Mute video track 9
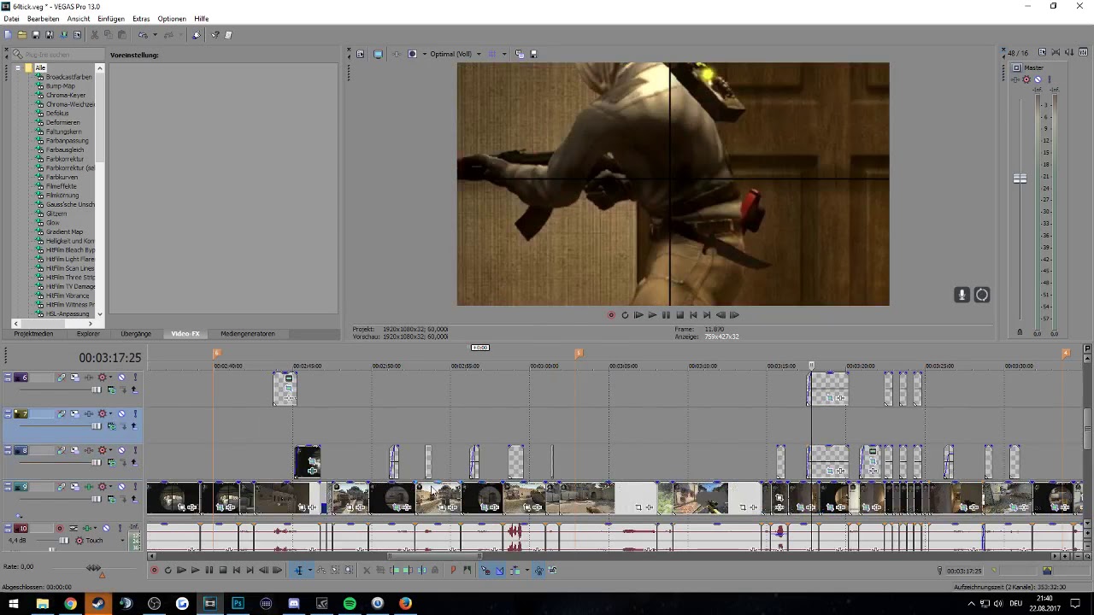Image resolution: width=1094 pixels, height=615 pixels. (121, 487)
